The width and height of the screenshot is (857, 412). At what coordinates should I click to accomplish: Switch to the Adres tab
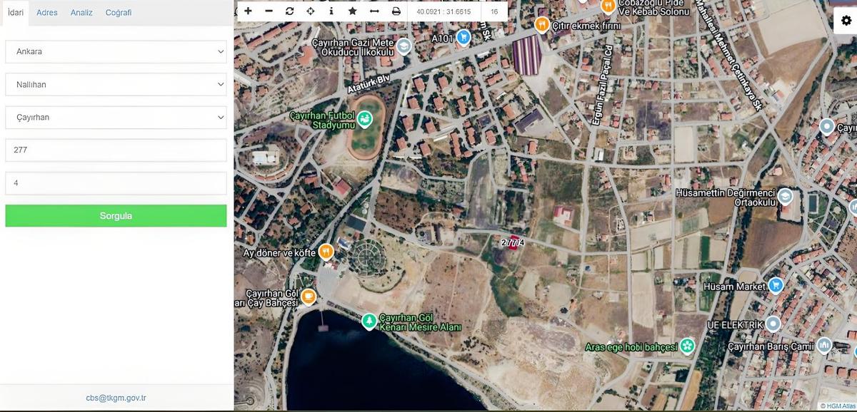click(x=47, y=13)
